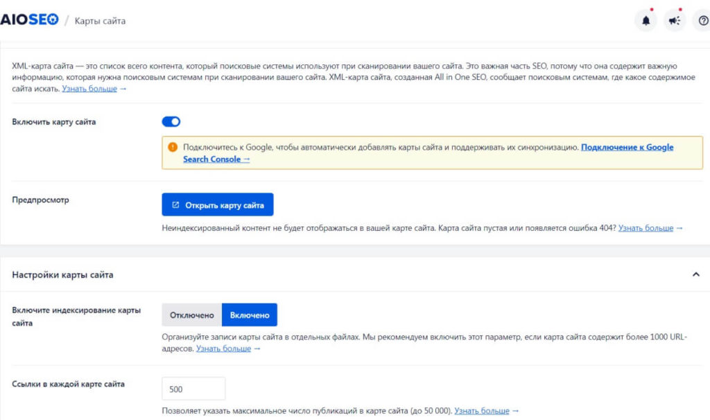Click the Открыть карту сайта button
This screenshot has height=420, width=710.
[218, 204]
